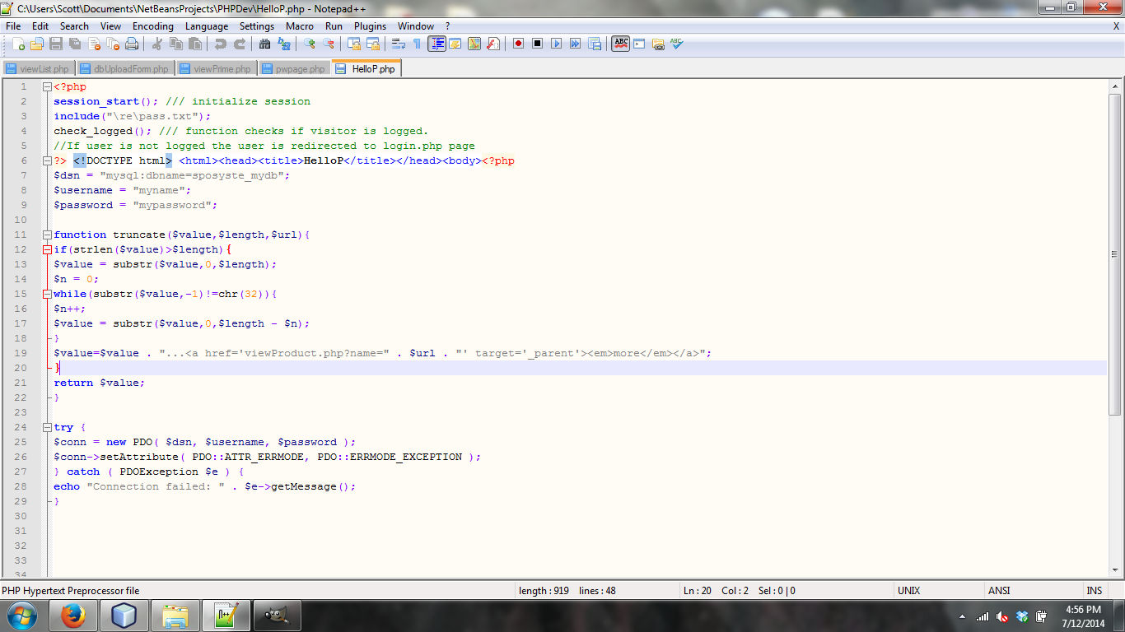Viewport: 1125px width, 632px height.
Task: Collapse the try block at line 24
Action: coord(48,427)
